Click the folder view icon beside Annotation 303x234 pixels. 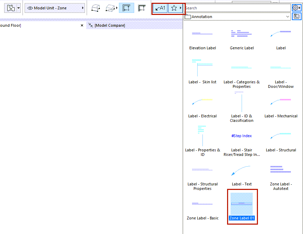(x=297, y=16)
